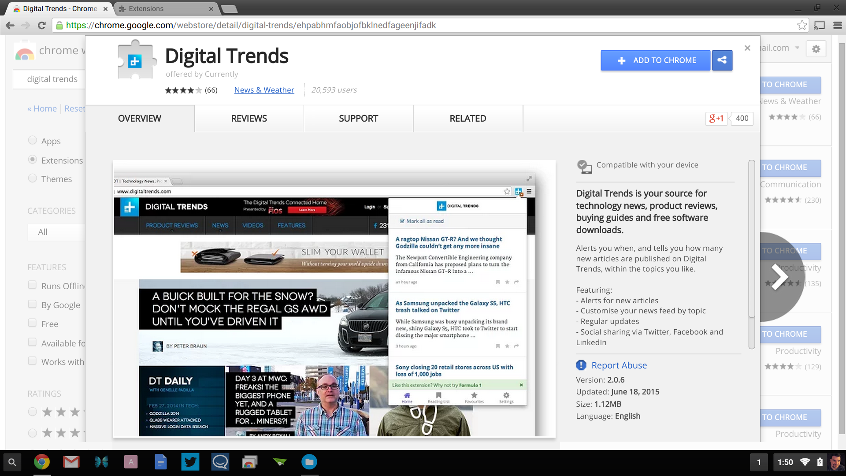This screenshot has width=846, height=476.
Task: Bookmark this page with the star icon
Action: [802, 25]
